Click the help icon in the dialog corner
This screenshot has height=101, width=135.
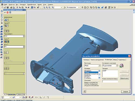pos(85,91)
